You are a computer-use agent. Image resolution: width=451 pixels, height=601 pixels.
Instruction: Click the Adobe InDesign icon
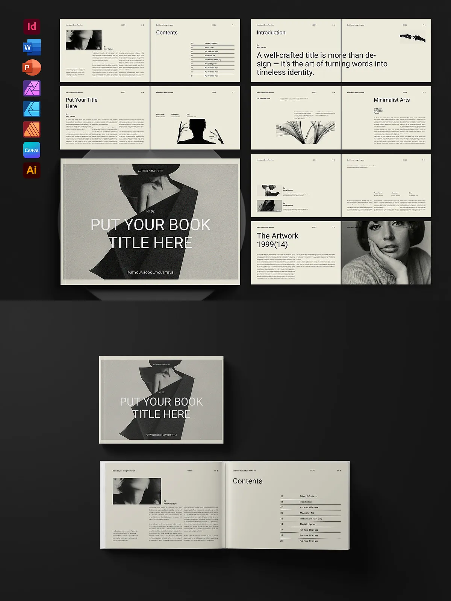[x=32, y=26]
